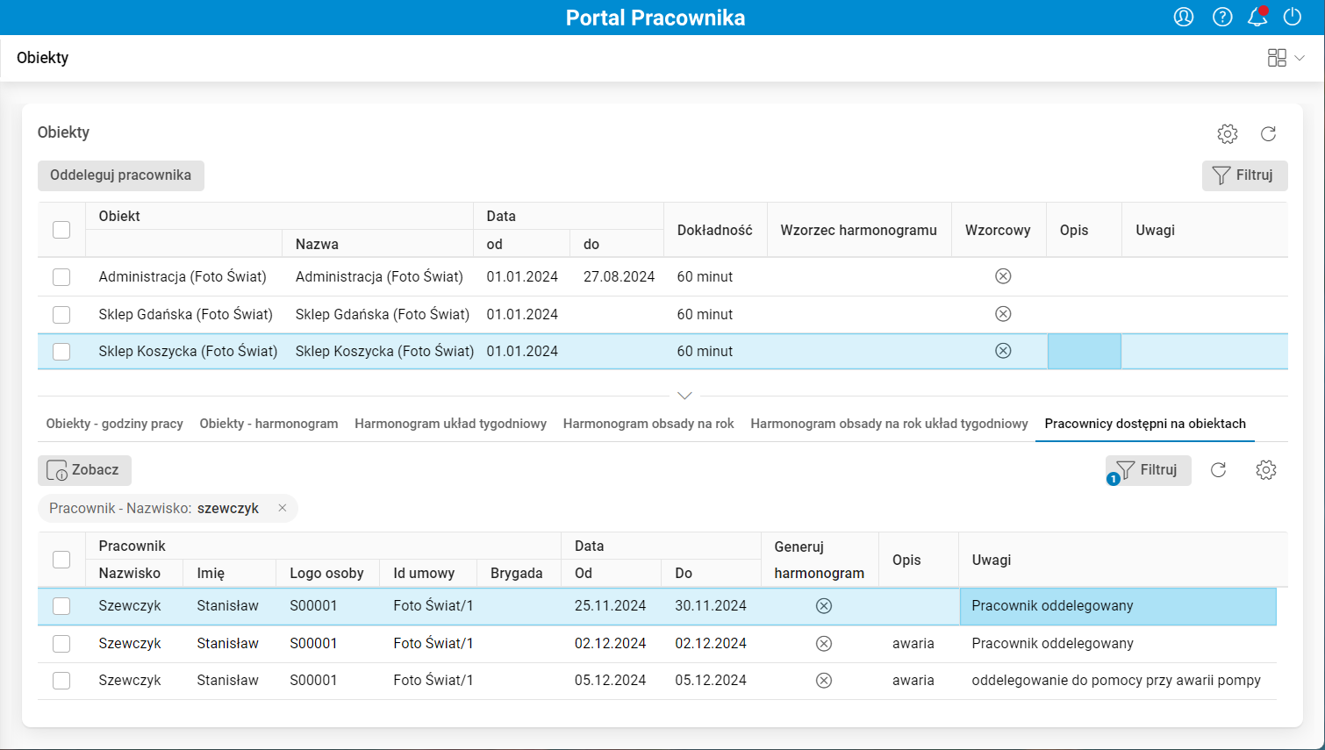This screenshot has width=1325, height=750.
Task: Collapse the details panel chevron
Action: (685, 396)
